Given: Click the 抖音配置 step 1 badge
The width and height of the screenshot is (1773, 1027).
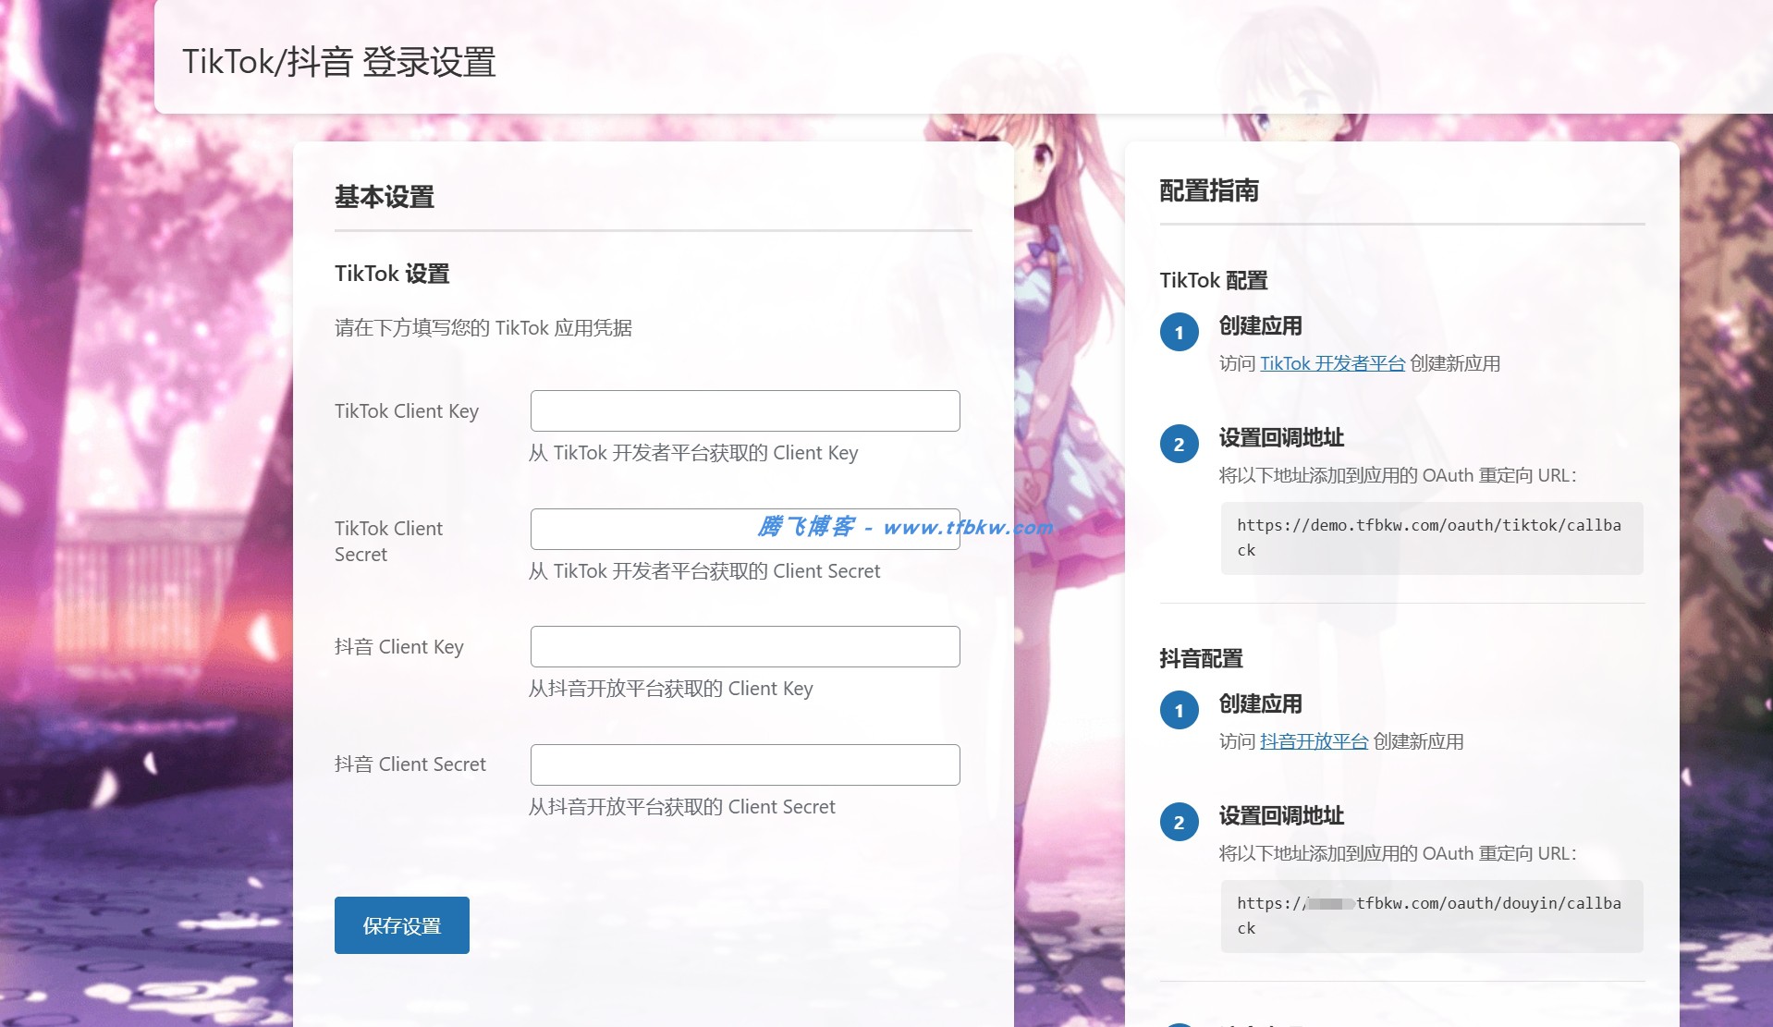Looking at the screenshot, I should 1179,711.
